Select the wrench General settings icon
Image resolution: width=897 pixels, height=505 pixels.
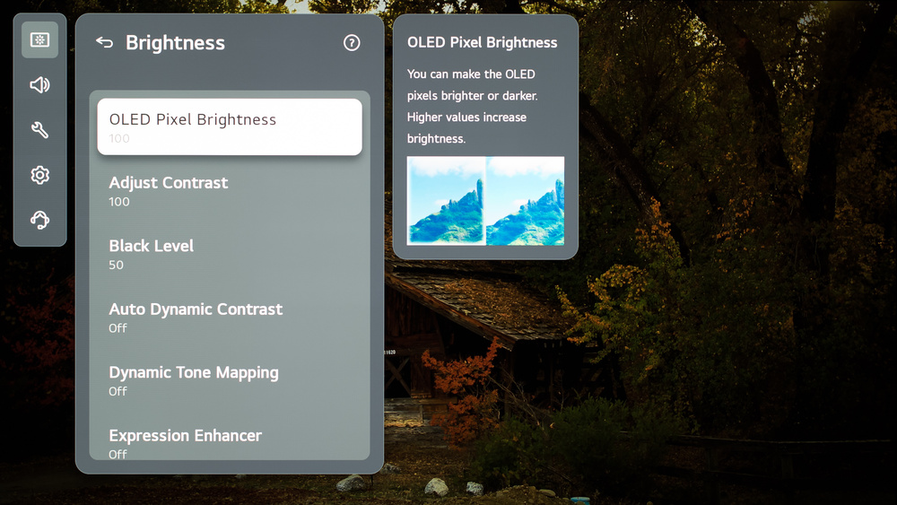click(x=39, y=130)
